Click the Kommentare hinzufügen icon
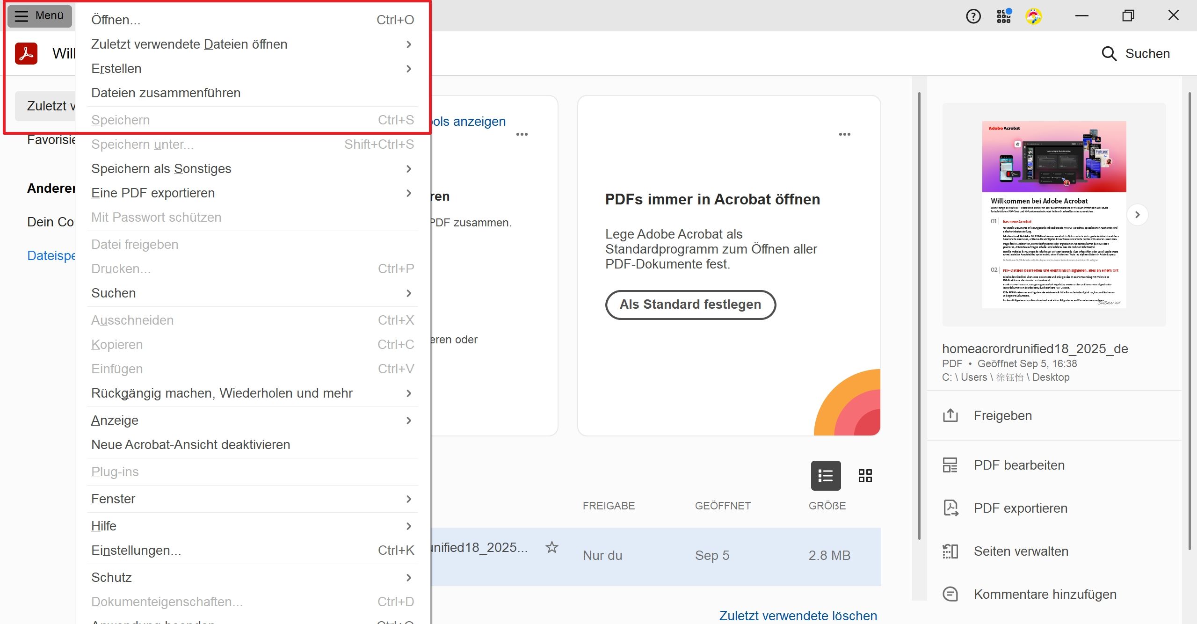Screen dimensions: 1197x624 pyautogui.click(x=950, y=594)
